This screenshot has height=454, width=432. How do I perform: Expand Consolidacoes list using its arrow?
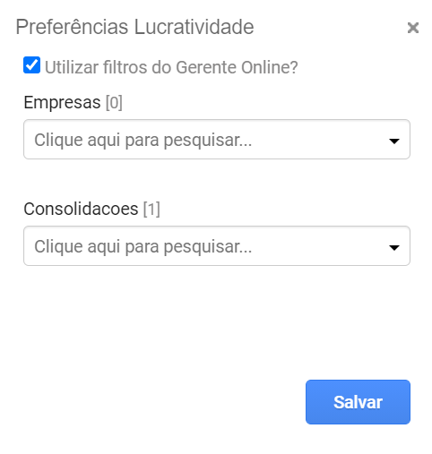tap(394, 247)
